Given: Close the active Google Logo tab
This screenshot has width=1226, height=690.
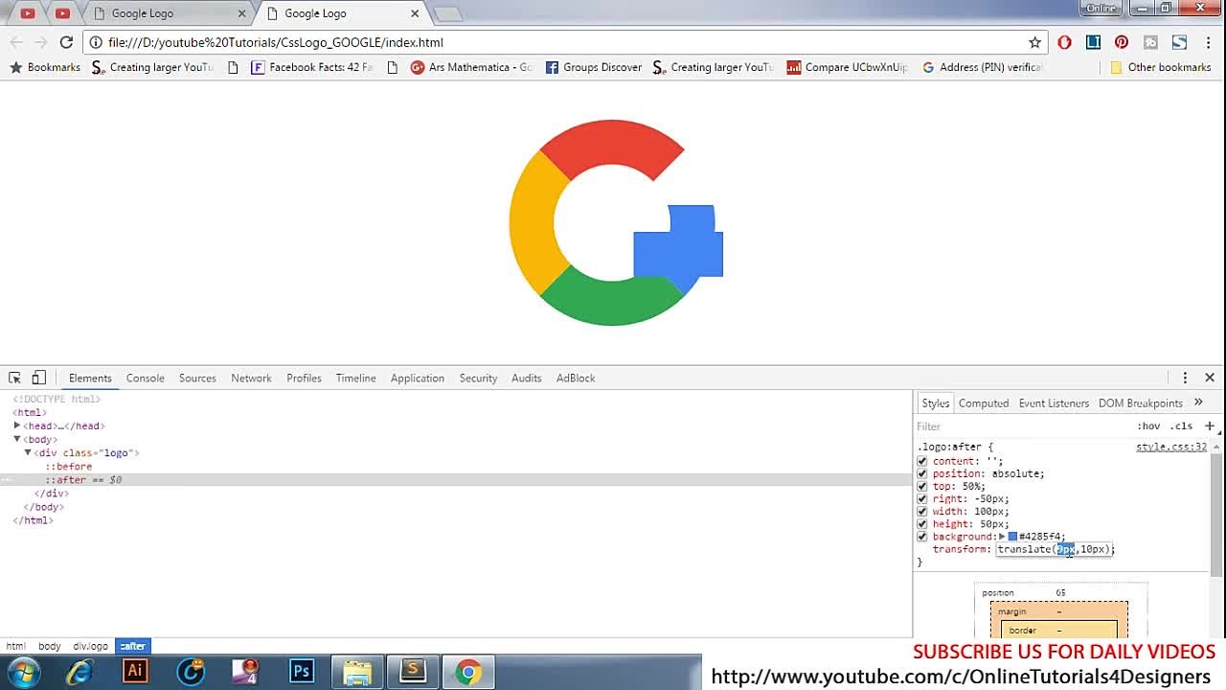Looking at the screenshot, I should [415, 13].
